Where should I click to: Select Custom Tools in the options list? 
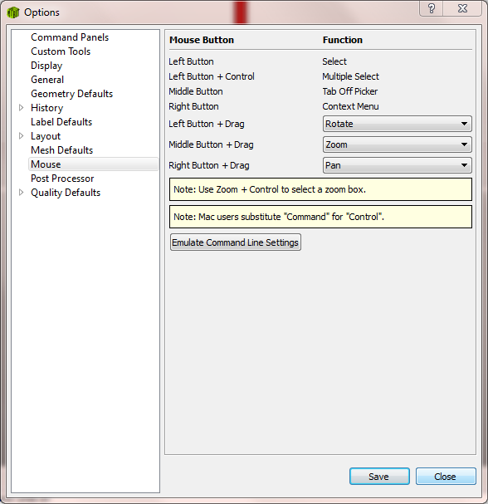61,51
